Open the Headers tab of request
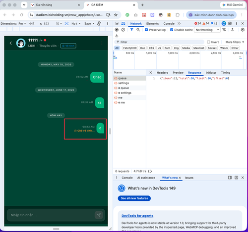Viewport: 248px width, 232px height. coord(162,73)
